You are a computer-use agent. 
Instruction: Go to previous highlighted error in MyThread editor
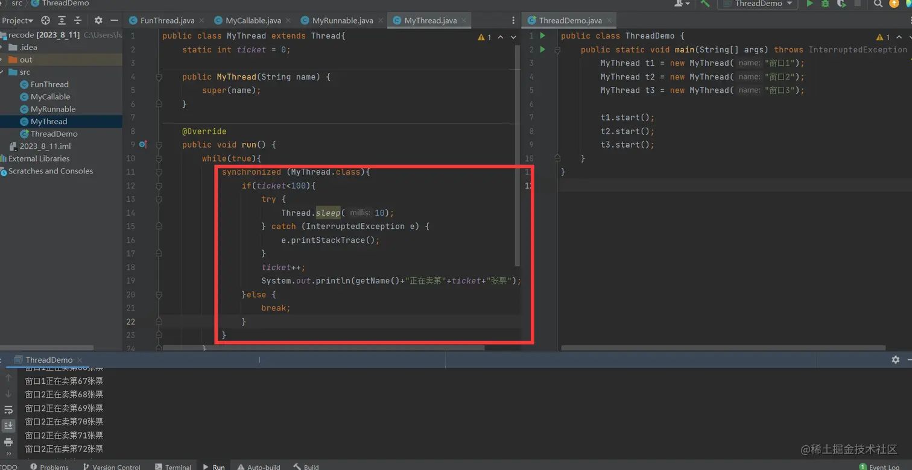pos(501,37)
